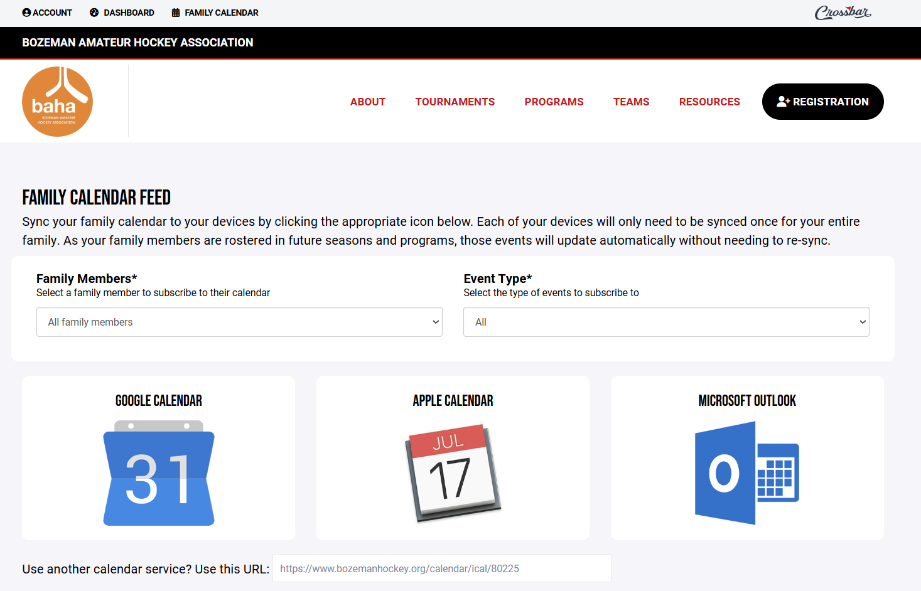
Task: Open the About menu
Action: click(368, 102)
